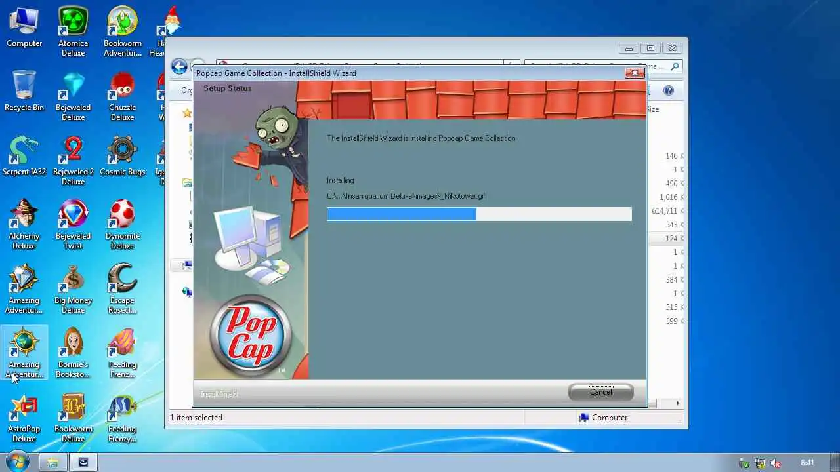This screenshot has width=840, height=472.
Task: Select the Dynomite Deluxe shortcut
Action: tap(123, 225)
